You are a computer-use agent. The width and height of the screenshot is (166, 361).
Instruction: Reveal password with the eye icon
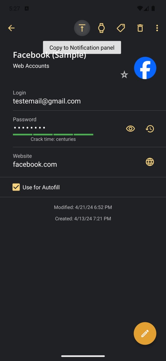point(130,129)
